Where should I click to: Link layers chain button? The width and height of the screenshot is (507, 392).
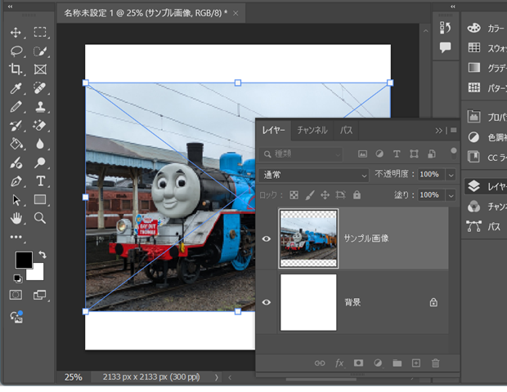(320, 363)
